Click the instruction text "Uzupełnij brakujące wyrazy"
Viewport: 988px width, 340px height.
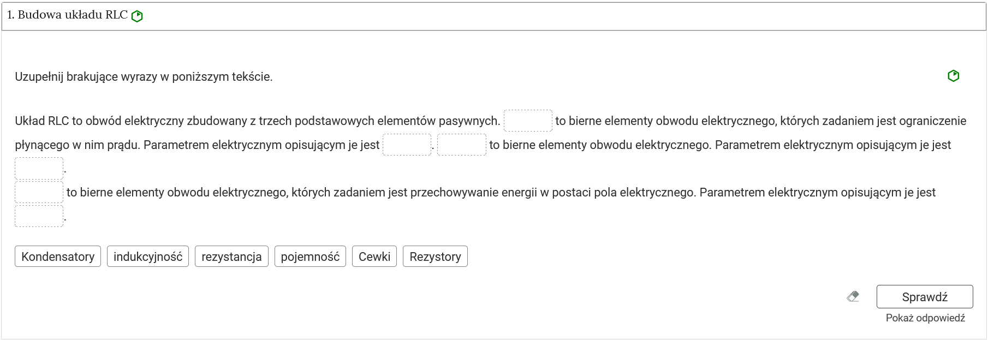click(145, 76)
